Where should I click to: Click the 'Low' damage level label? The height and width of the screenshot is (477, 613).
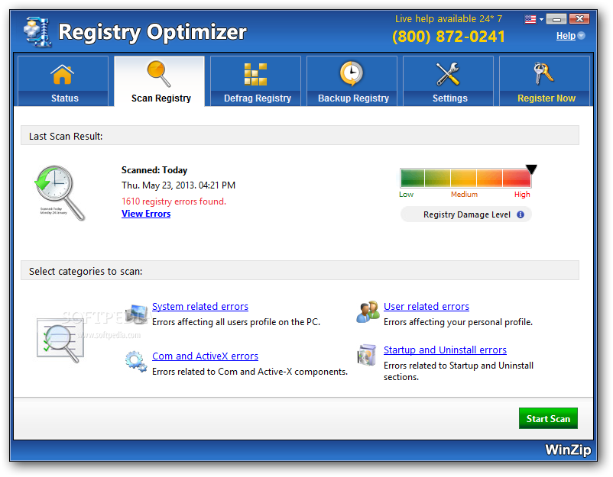[406, 195]
